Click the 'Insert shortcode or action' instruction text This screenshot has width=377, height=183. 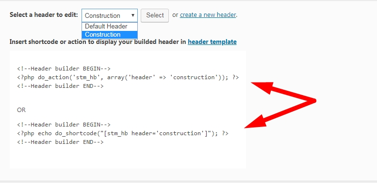coord(98,42)
